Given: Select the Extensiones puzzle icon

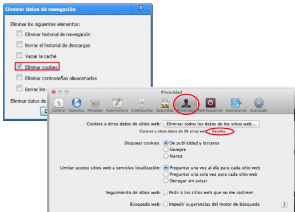Looking at the screenshot, I should tap(236, 105).
